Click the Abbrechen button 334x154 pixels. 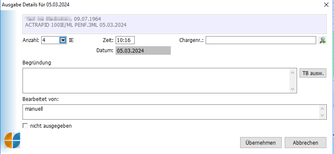306,143
